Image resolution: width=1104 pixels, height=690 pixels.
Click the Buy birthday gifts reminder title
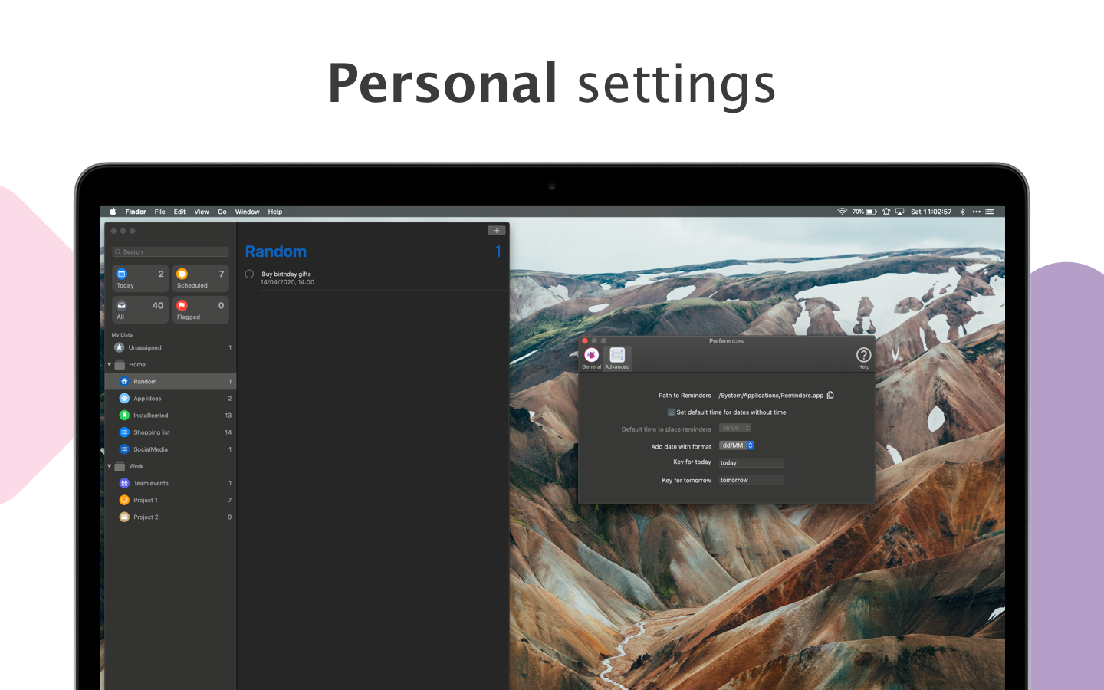tap(286, 274)
